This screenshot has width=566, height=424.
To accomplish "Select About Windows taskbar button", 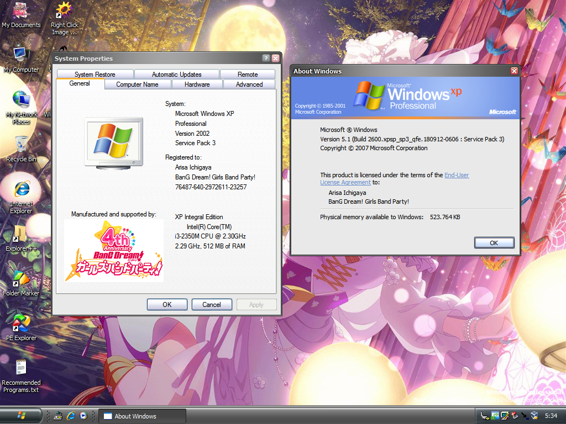I will click(x=142, y=416).
